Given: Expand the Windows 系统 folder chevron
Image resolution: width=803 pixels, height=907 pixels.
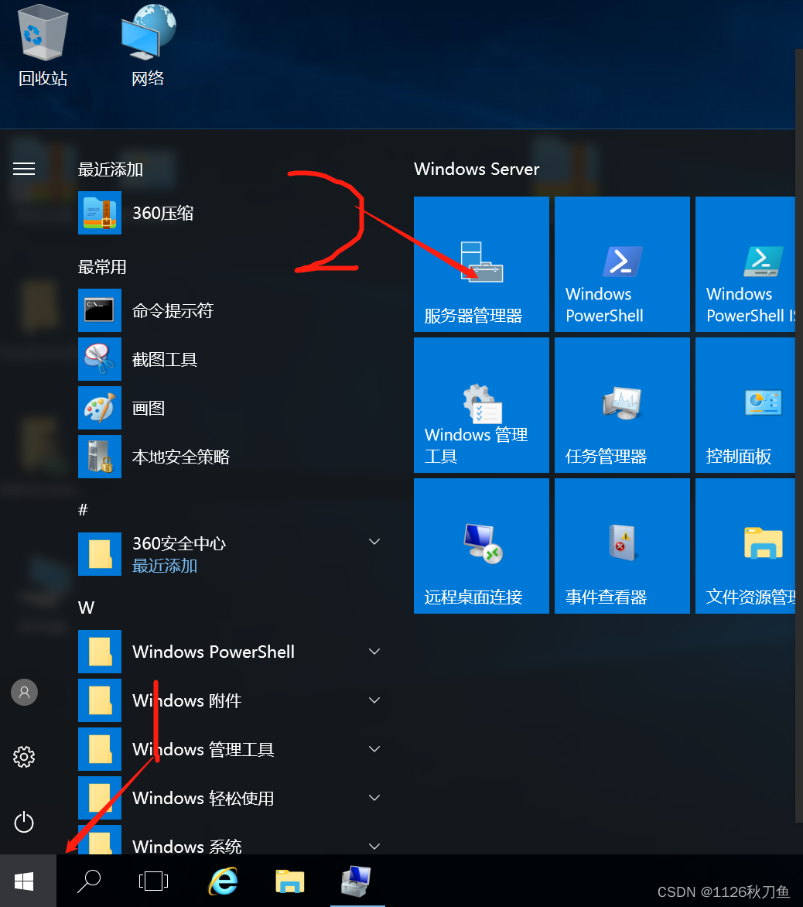Looking at the screenshot, I should [x=374, y=847].
